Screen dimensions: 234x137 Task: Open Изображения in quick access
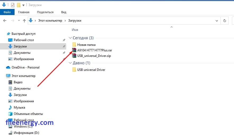(24, 59)
